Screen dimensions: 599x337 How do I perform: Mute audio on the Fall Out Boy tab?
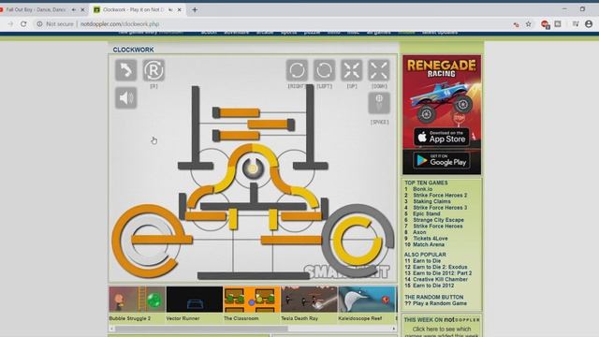74,10
